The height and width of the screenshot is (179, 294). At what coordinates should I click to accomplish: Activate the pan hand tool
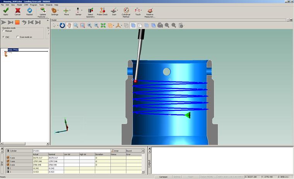click(x=69, y=26)
